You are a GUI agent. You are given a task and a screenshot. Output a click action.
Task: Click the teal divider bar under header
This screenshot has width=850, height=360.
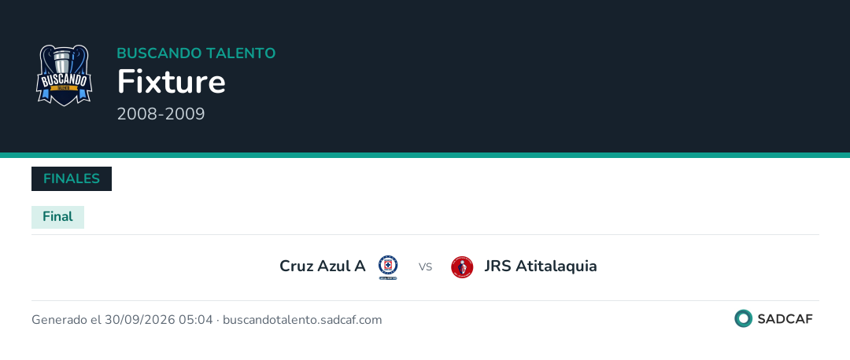[425, 156]
